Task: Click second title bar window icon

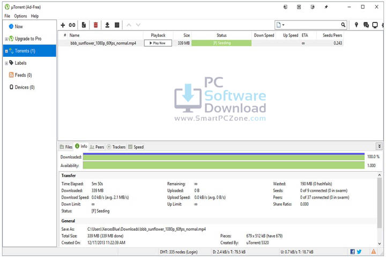Action: tap(299, 7)
